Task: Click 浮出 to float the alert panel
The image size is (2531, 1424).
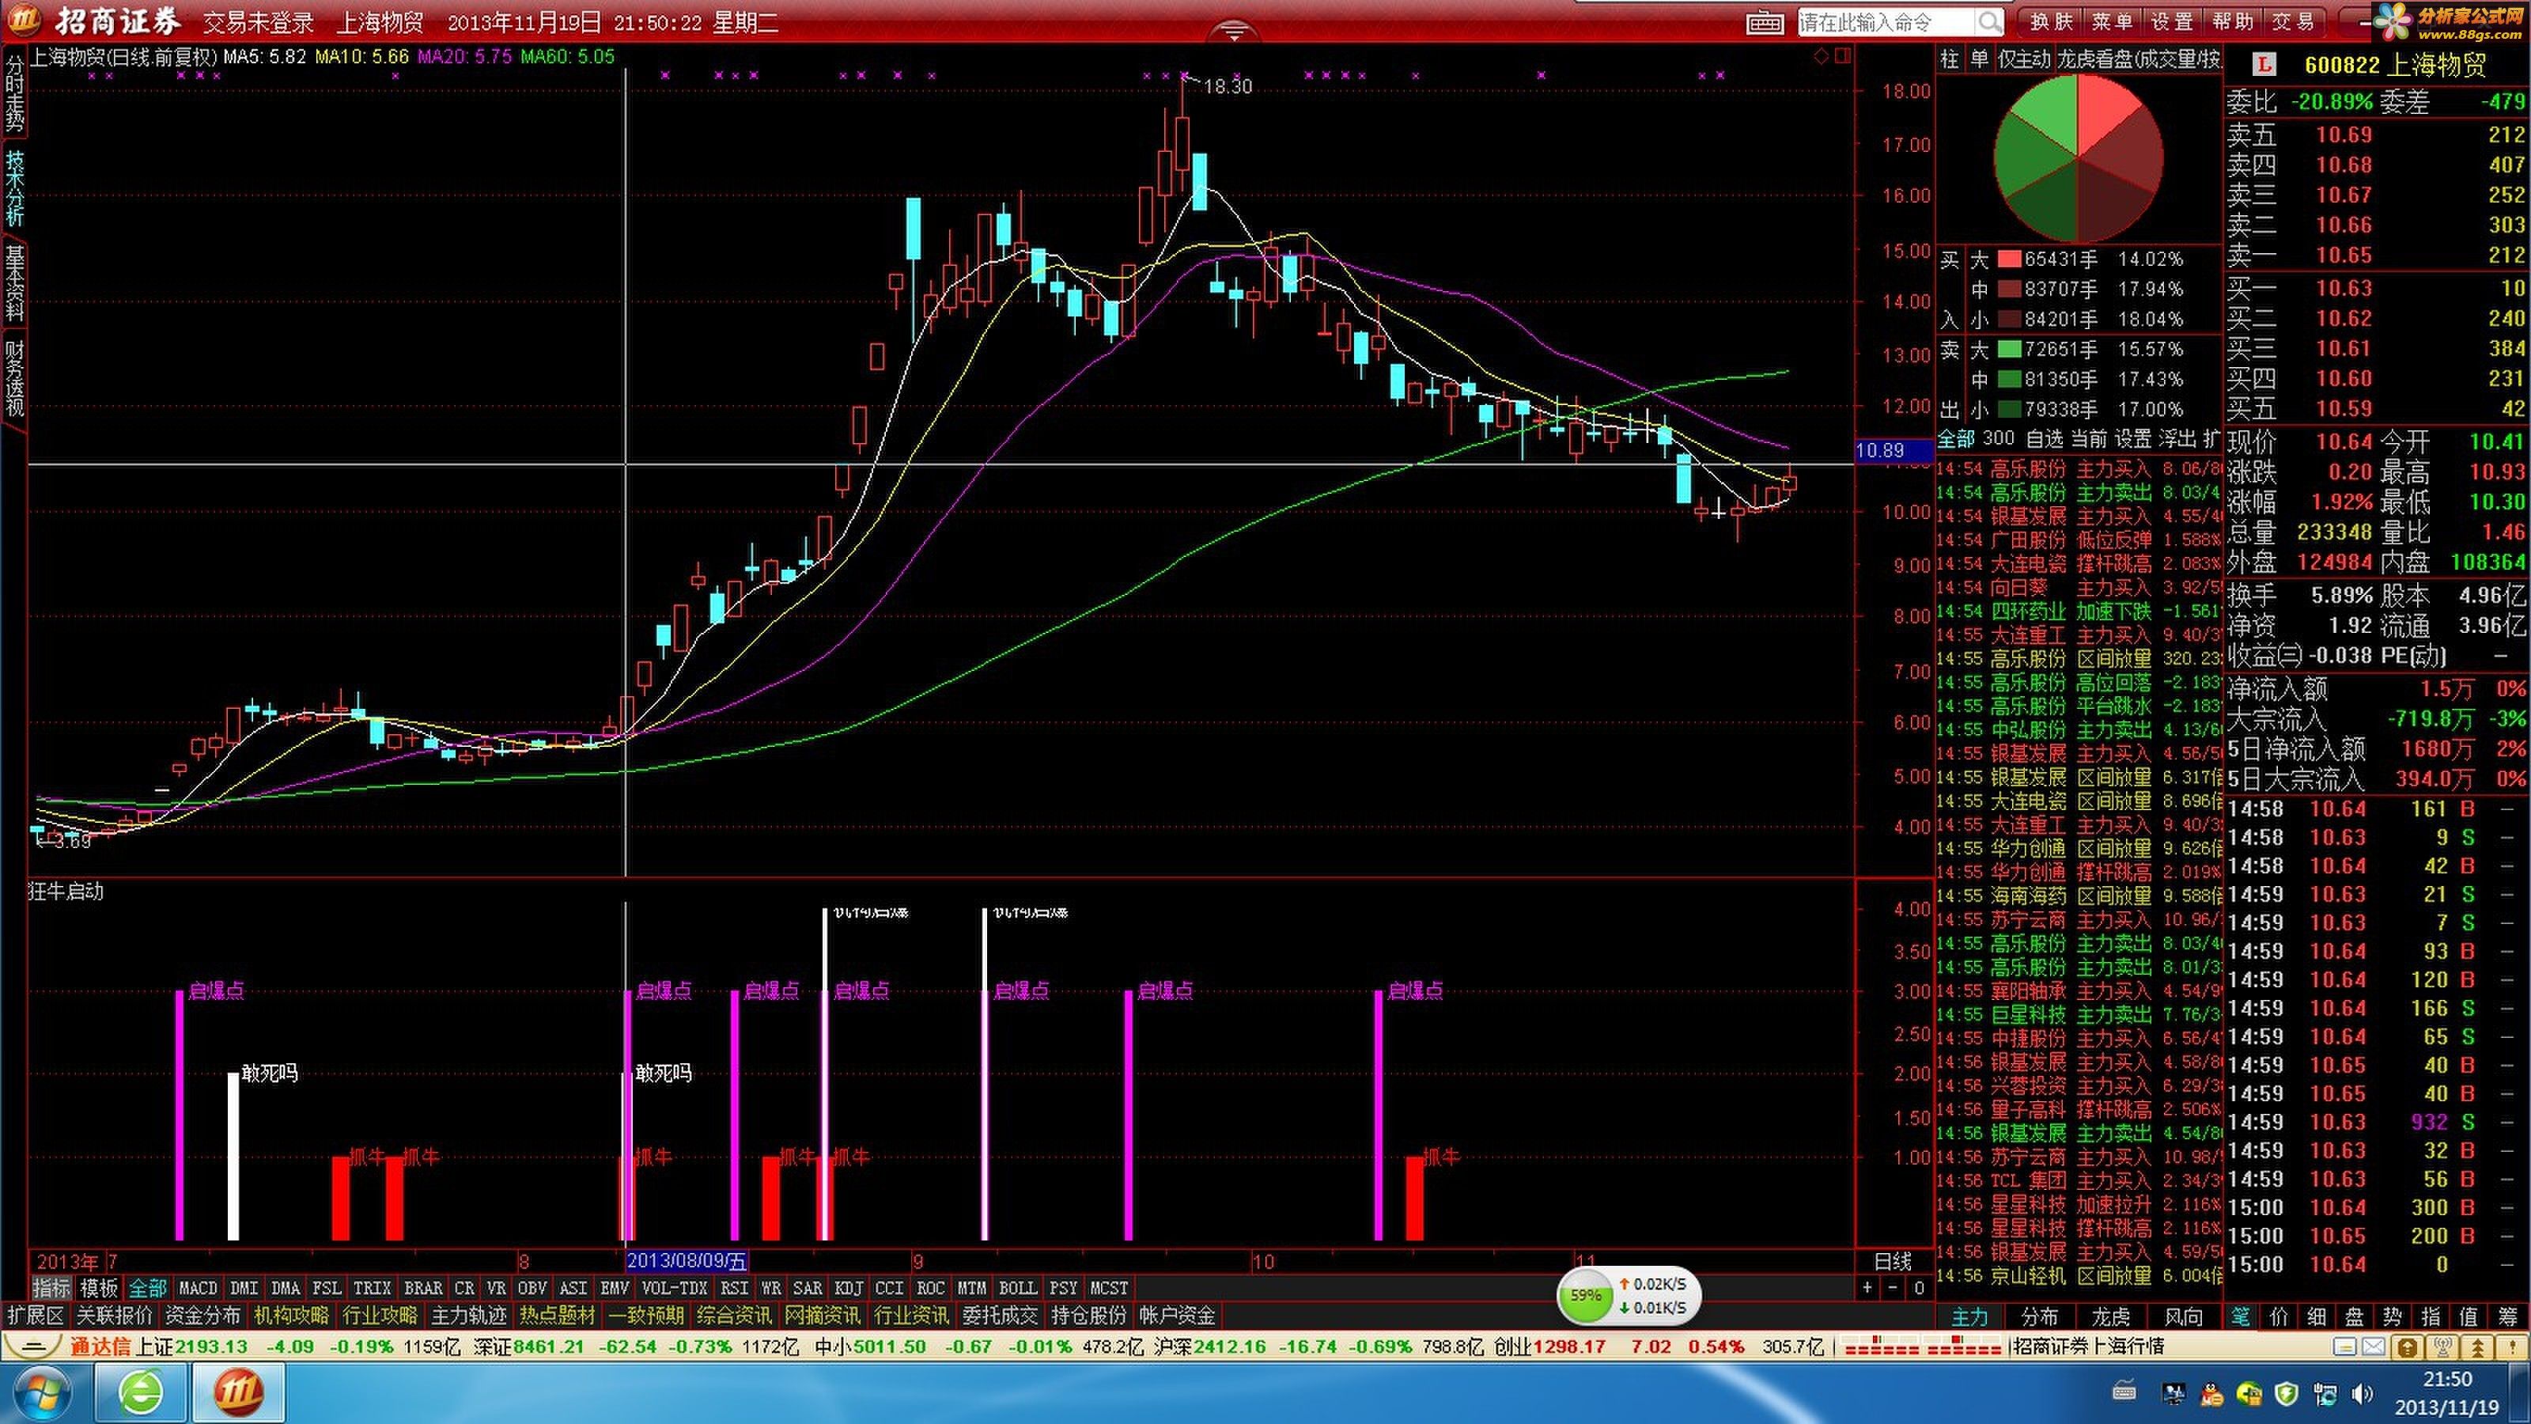Action: click(x=2177, y=438)
